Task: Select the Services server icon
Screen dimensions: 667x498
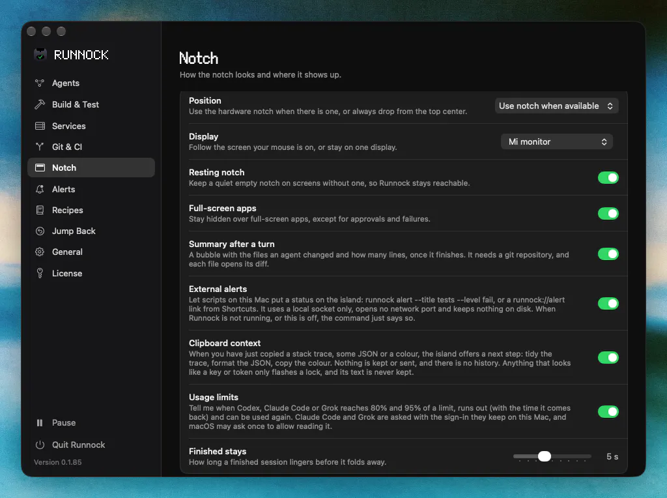Action: 40,126
